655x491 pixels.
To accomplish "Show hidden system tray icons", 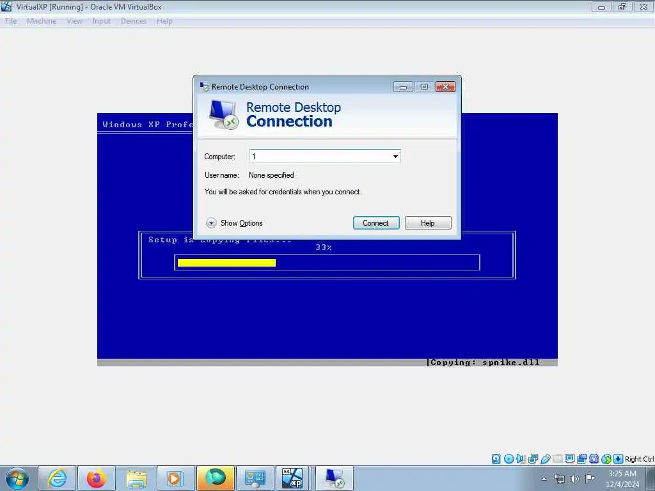I will click(544, 479).
